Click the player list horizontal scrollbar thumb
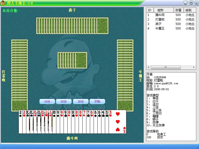The width and height of the screenshot is (199, 149). [165, 67]
